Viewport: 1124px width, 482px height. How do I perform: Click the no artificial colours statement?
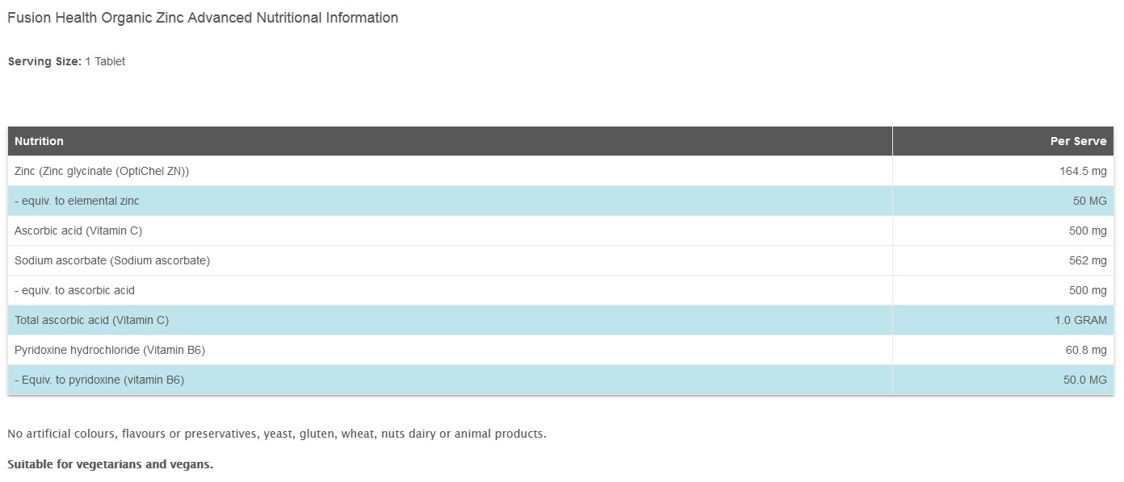276,434
